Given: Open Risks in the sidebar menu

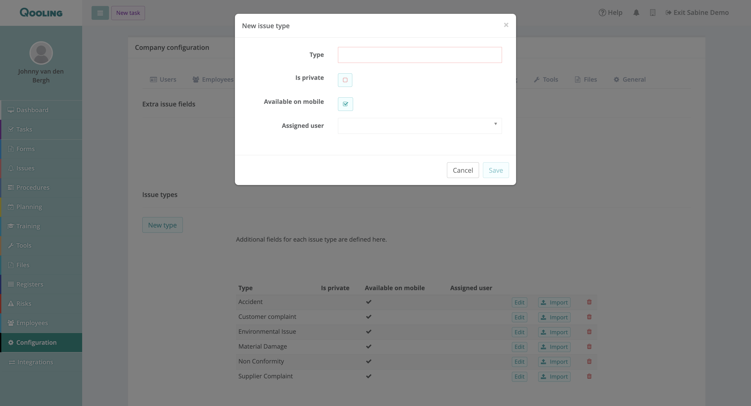Looking at the screenshot, I should [x=24, y=303].
